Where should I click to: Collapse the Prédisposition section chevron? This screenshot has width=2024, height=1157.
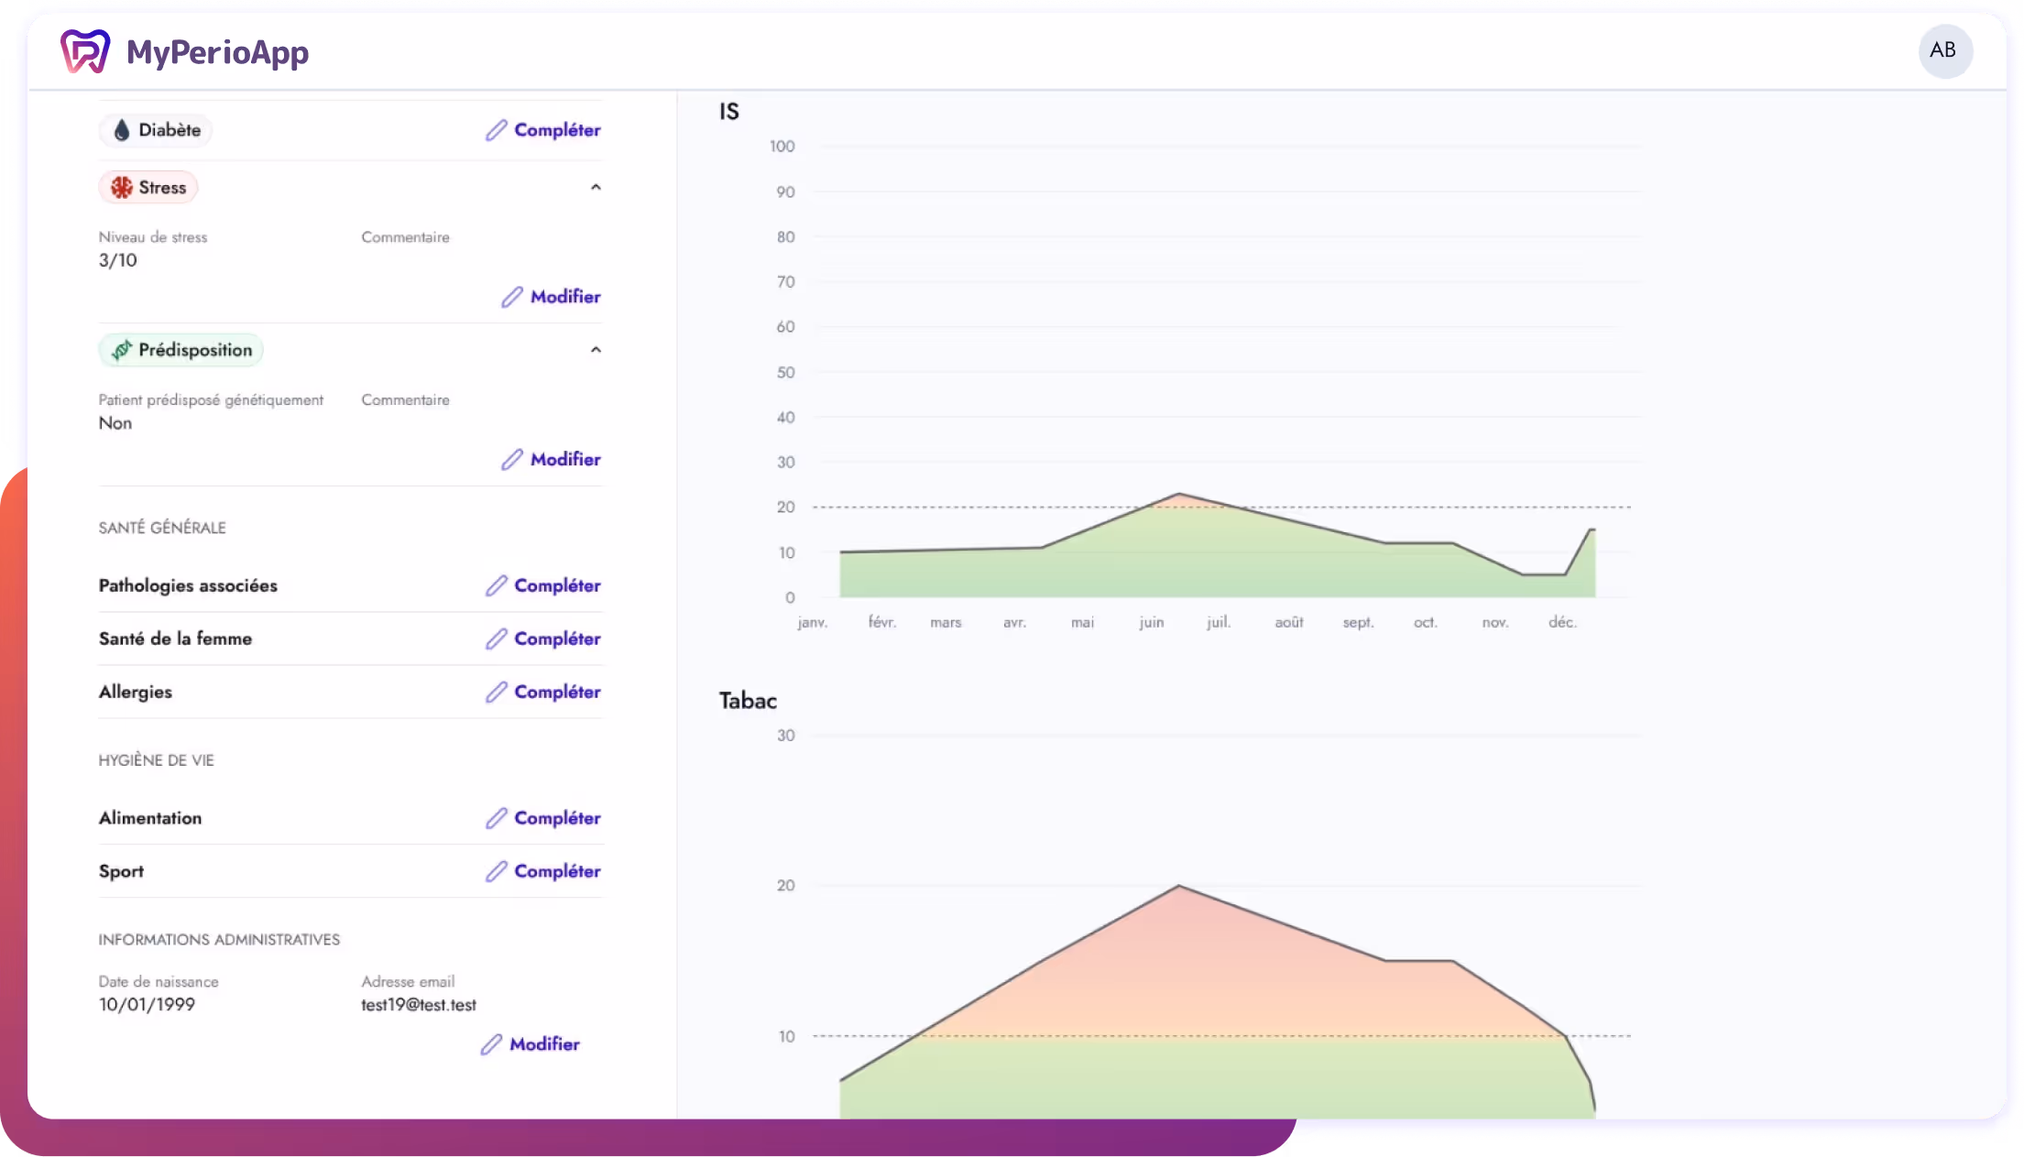[596, 350]
